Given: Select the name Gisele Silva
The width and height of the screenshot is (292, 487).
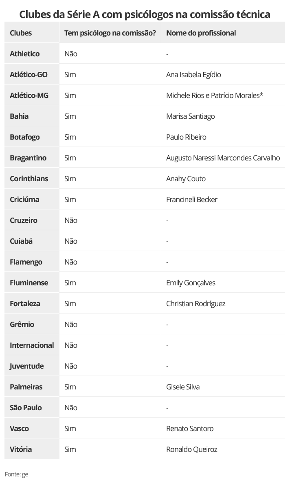Looking at the screenshot, I should click(183, 387).
